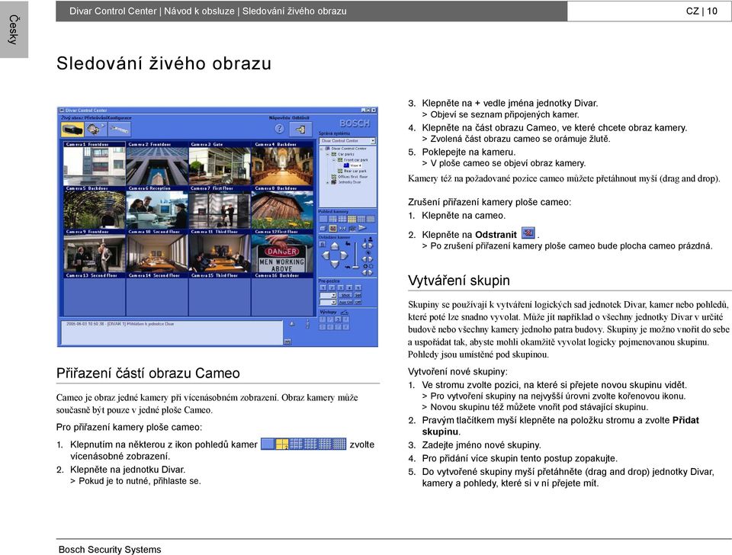Click the log message text box

pyautogui.click(x=172, y=332)
